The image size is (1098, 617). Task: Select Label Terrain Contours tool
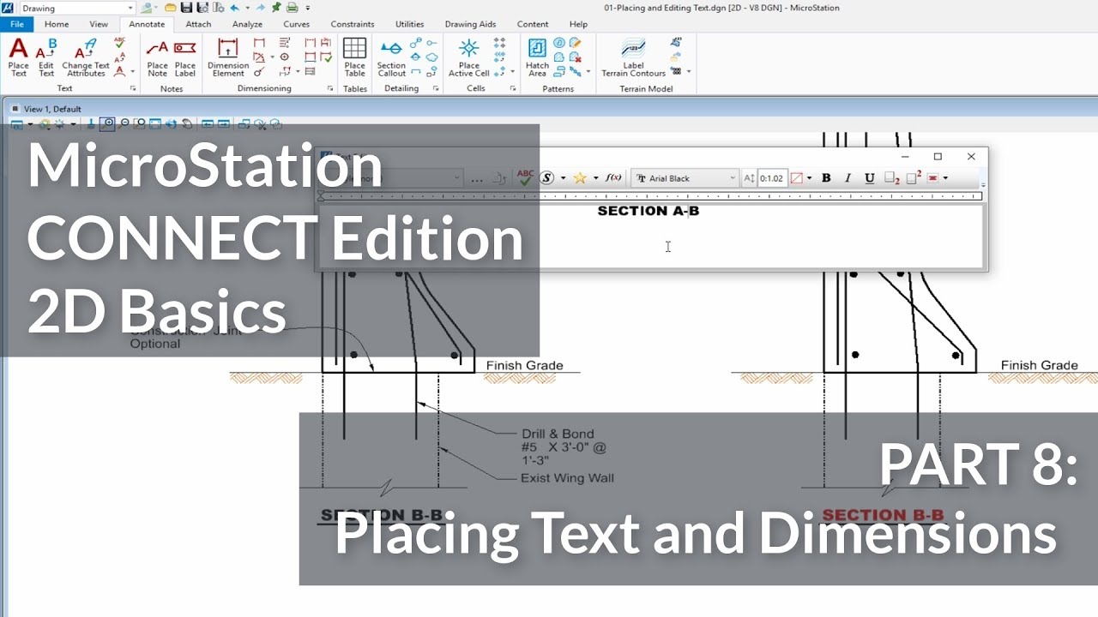click(x=634, y=57)
